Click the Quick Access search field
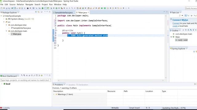The image size is (197, 110). (x=191, y=8)
